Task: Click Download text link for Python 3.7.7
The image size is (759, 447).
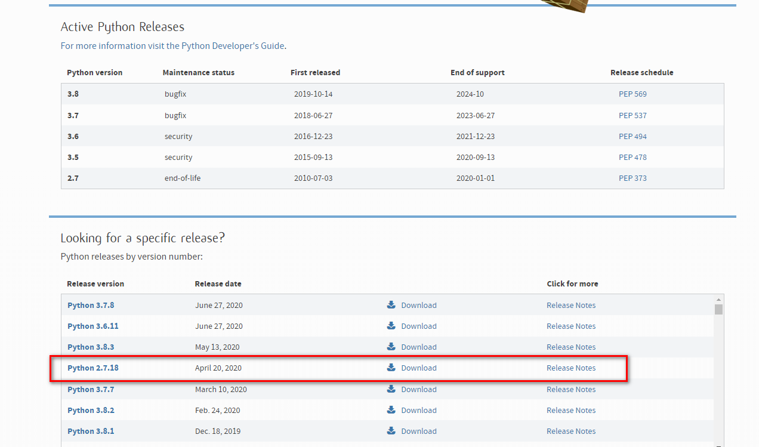Action: point(419,389)
